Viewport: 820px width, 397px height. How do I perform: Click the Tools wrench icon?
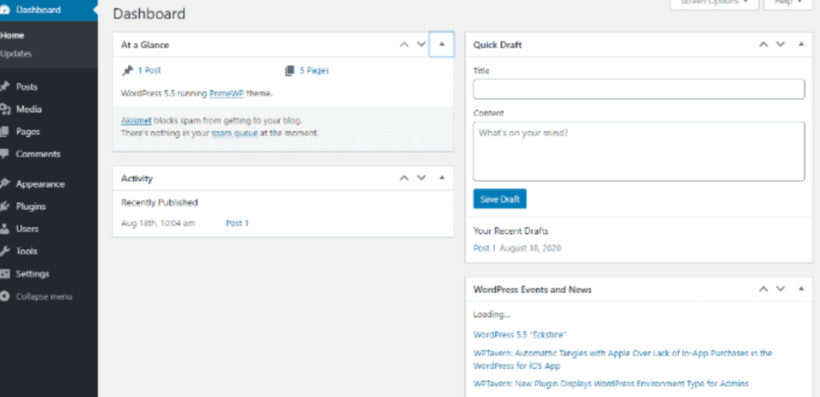tap(6, 251)
